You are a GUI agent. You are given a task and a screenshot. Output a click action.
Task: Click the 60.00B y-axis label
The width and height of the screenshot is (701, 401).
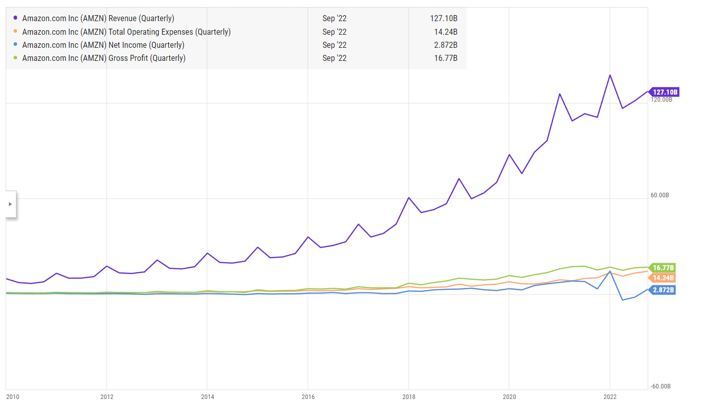660,195
